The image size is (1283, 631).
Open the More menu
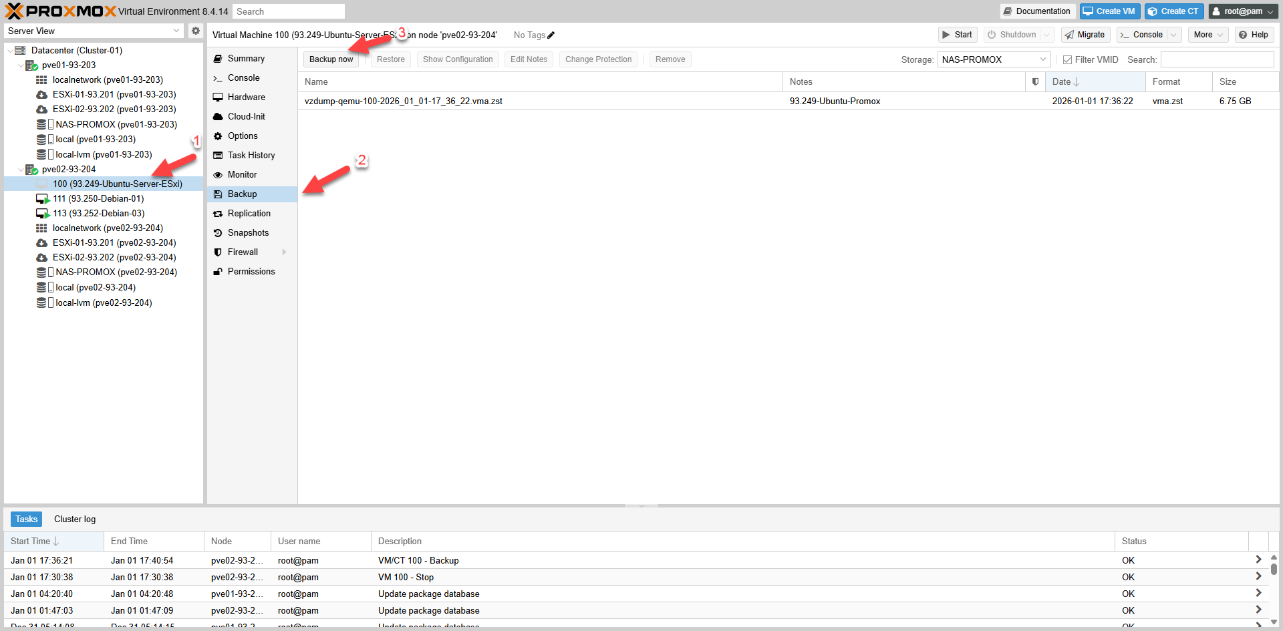1207,34
